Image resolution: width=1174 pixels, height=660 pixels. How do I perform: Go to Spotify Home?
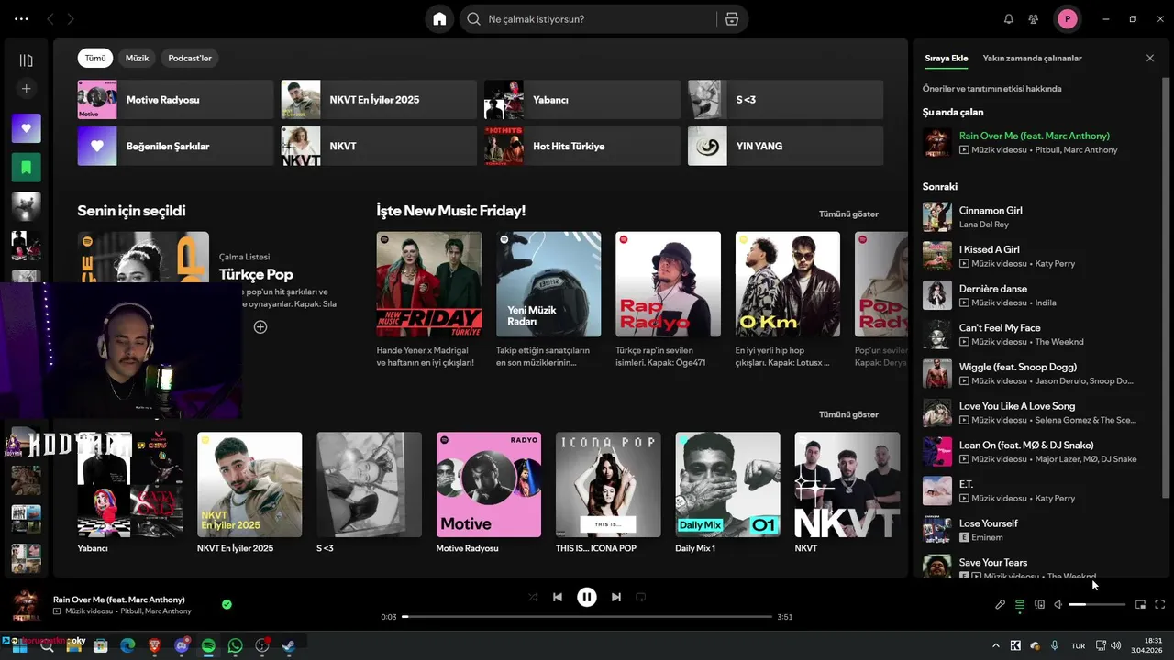[x=439, y=19]
